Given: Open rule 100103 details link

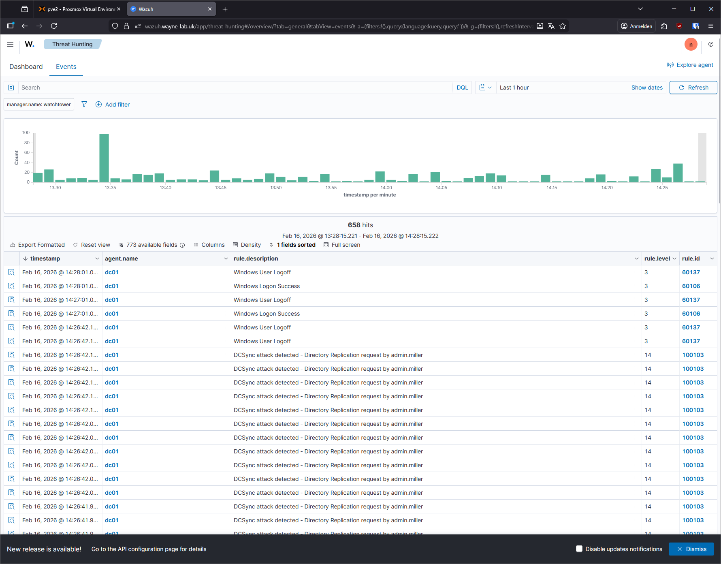Looking at the screenshot, I should [693, 355].
